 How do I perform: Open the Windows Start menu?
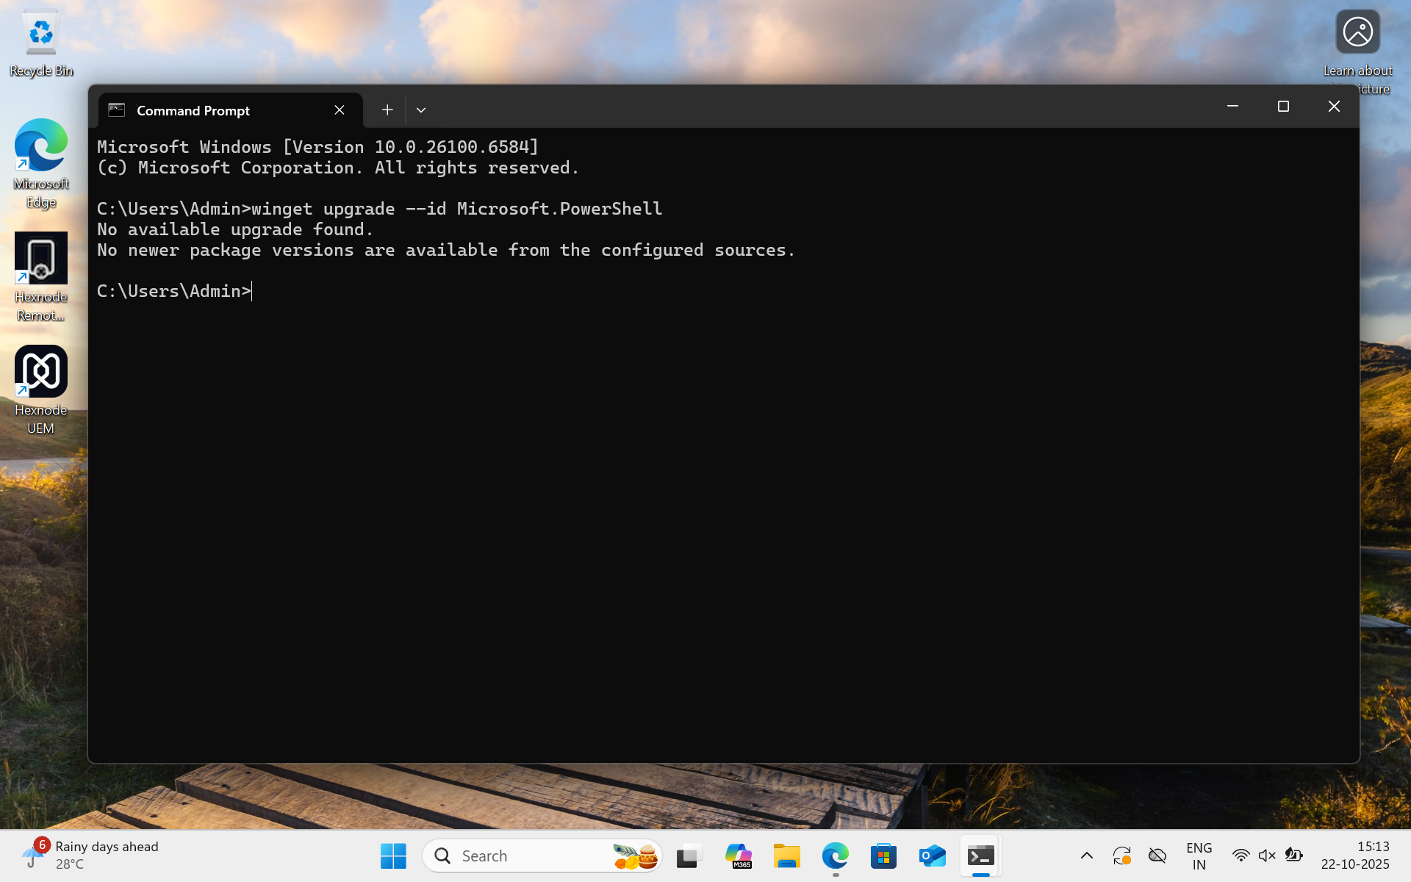coord(393,856)
